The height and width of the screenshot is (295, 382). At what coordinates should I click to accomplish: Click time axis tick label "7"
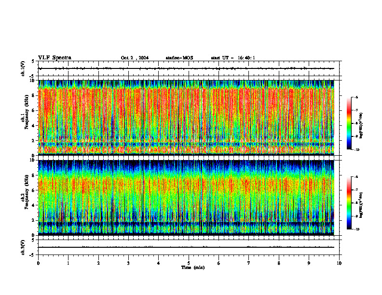pos(249,263)
